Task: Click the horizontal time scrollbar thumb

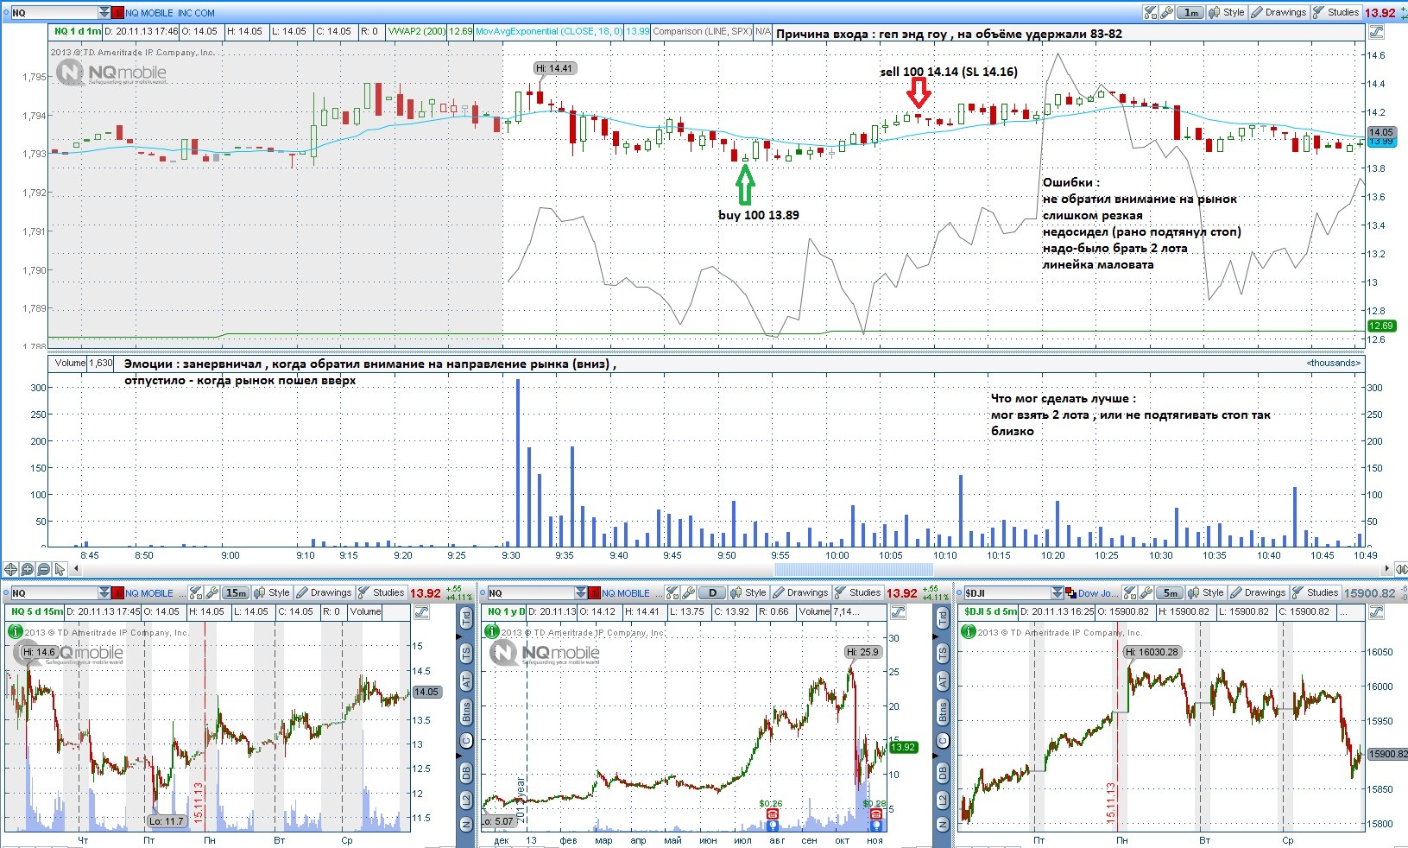Action: (854, 569)
